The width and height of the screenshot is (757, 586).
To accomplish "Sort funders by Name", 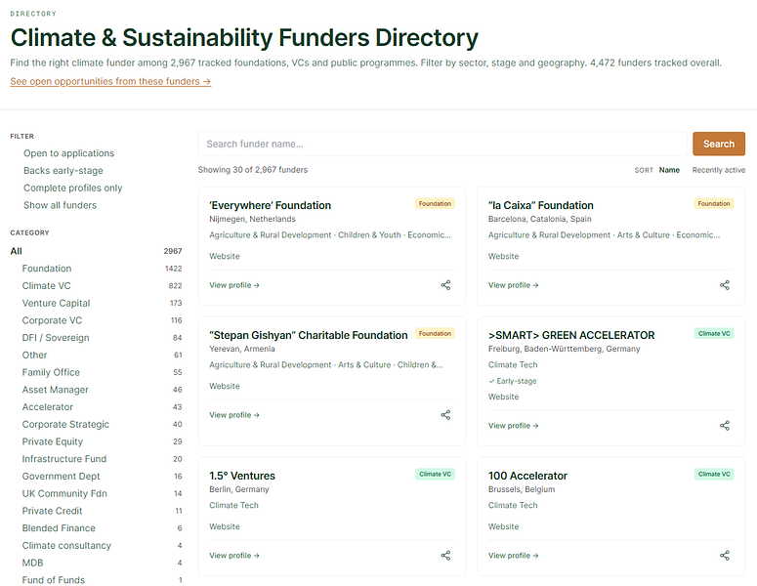I will [x=669, y=170].
